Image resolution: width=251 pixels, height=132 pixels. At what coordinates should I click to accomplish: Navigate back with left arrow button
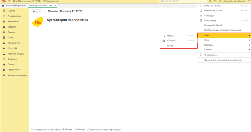34,11
